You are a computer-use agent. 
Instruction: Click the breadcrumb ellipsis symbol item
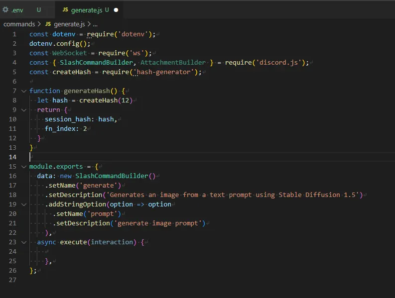tap(95, 25)
